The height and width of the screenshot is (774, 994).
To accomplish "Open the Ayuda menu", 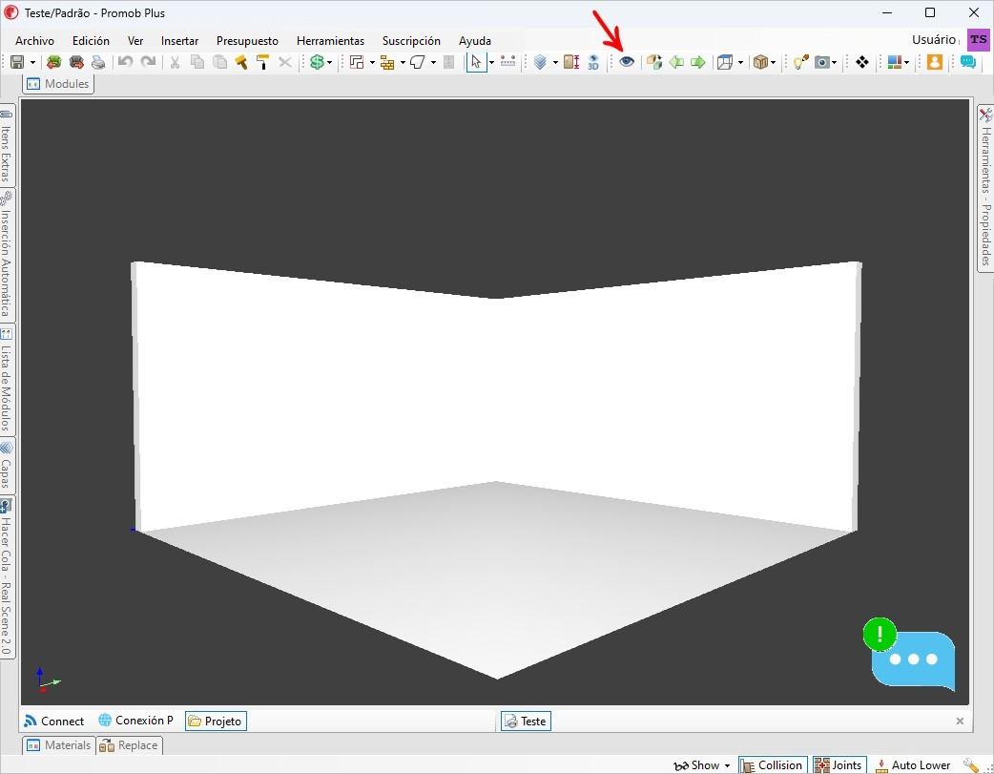I will pyautogui.click(x=475, y=41).
